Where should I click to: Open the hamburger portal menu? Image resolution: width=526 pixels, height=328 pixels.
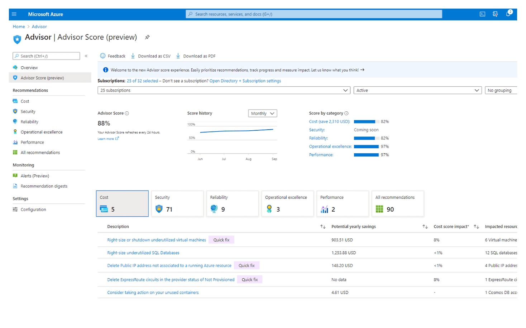coord(14,14)
